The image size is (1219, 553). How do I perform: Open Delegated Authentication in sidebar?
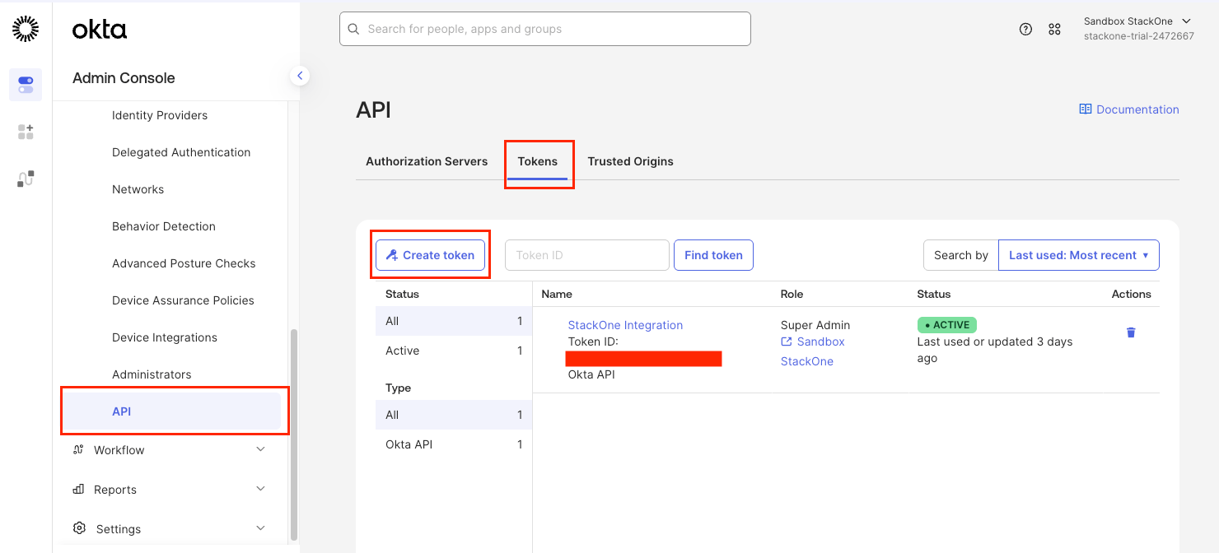point(181,152)
